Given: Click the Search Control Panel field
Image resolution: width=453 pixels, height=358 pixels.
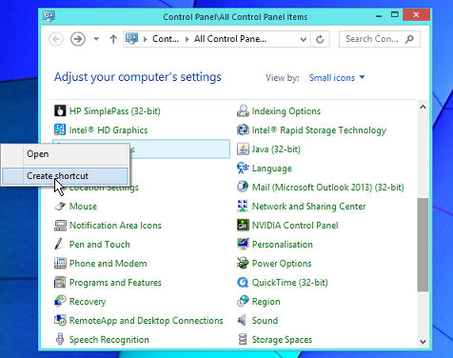Looking at the screenshot, I should pyautogui.click(x=380, y=39).
